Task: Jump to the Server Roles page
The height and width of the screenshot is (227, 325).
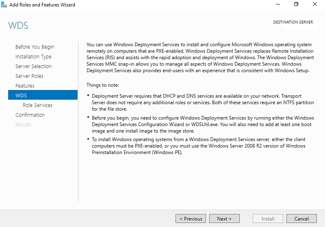Action: coord(29,76)
